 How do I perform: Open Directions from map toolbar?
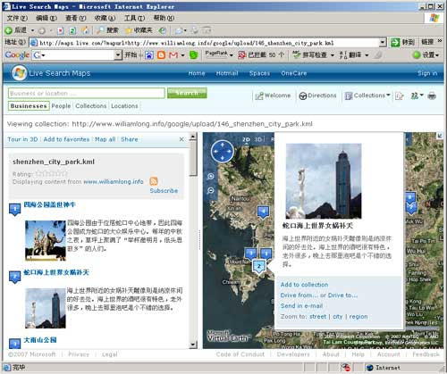[x=318, y=96]
